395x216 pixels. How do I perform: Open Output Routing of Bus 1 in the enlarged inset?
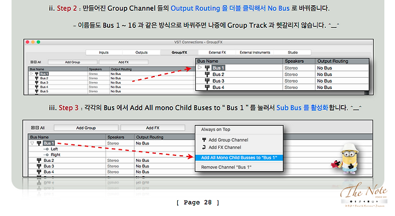tap(324, 68)
